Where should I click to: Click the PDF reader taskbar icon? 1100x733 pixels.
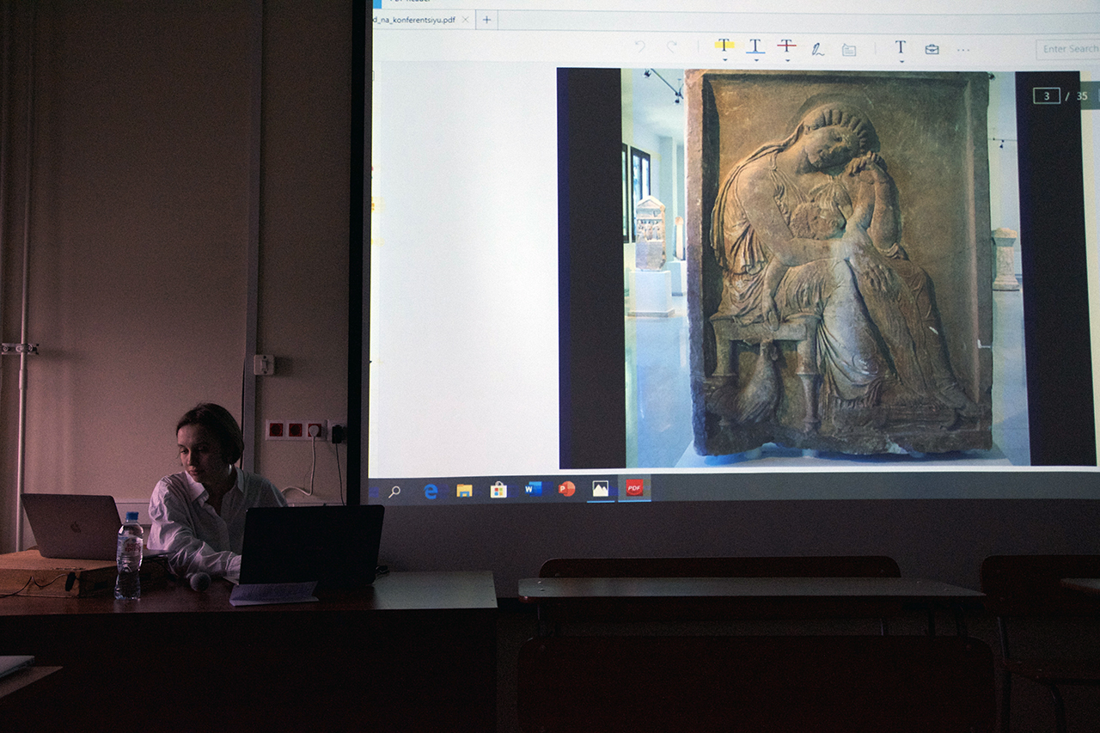634,488
